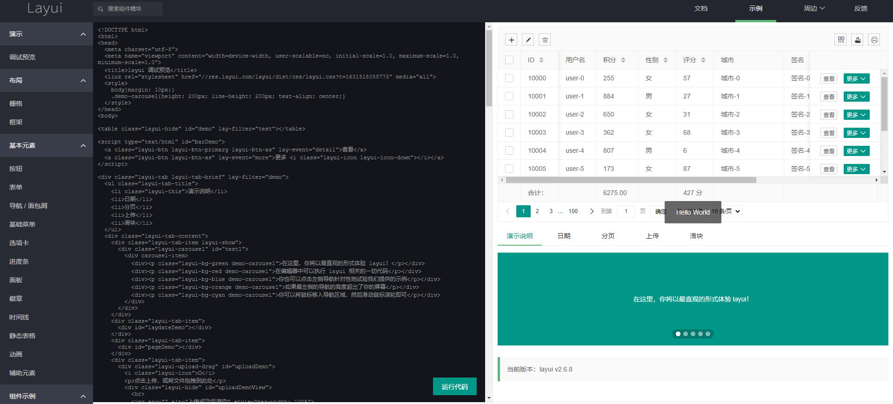Click the print table icon
893x404 pixels.
[x=874, y=40]
